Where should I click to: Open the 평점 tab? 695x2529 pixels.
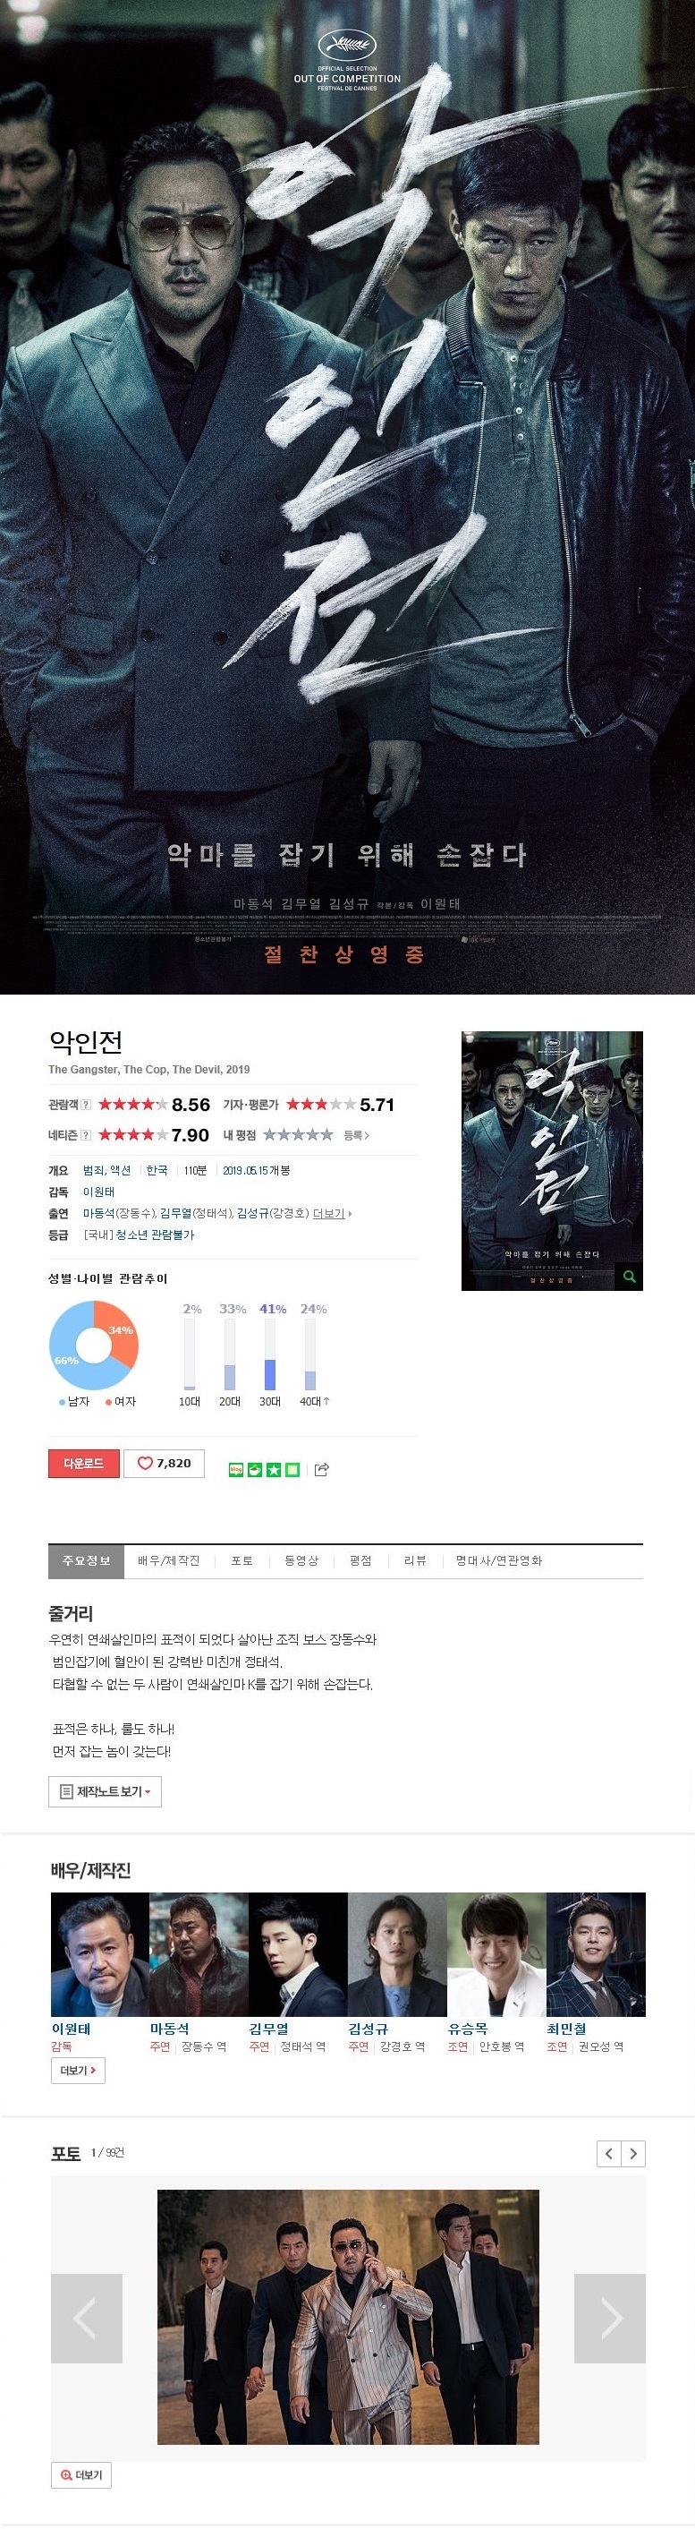tap(360, 1561)
